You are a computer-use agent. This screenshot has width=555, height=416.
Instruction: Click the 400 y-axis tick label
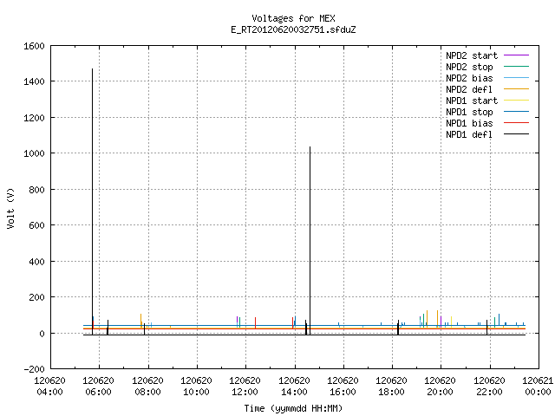tap(36, 262)
